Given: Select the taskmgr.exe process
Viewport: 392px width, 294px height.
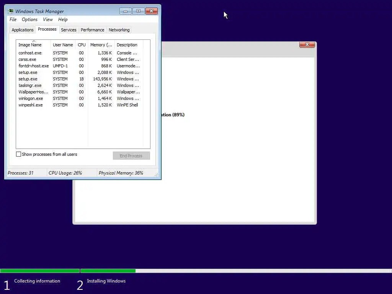Looking at the screenshot, I should click(x=80, y=85).
